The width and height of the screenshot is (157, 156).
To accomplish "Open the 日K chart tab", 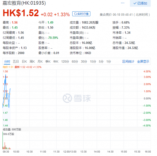I will pyautogui.click(x=24, y=62).
